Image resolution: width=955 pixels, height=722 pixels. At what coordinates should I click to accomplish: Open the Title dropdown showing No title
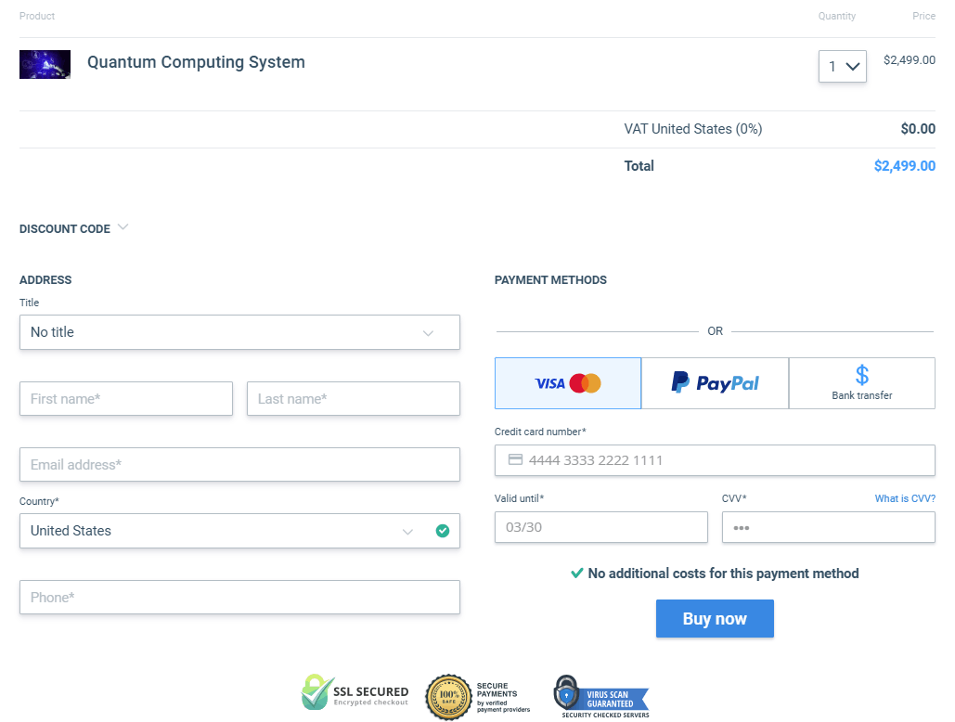point(239,331)
